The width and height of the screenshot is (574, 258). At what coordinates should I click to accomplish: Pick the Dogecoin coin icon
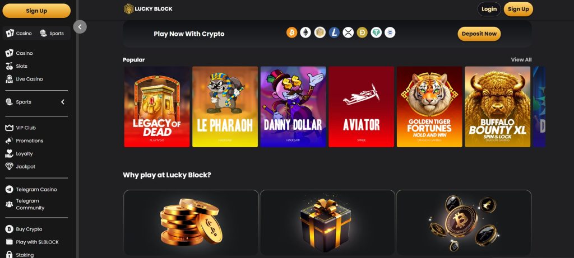pos(362,33)
